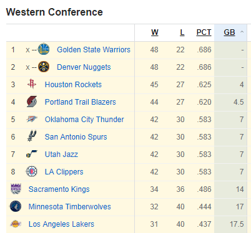Click the Portland Trail Blazers logo
This screenshot has height=233, width=251.
(x=32, y=102)
